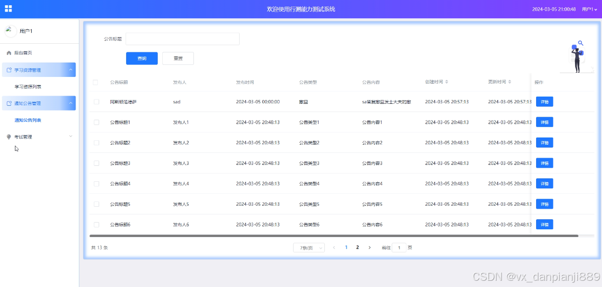The image size is (602, 287).
Task: Click the 查询 search button
Action: pyautogui.click(x=142, y=58)
